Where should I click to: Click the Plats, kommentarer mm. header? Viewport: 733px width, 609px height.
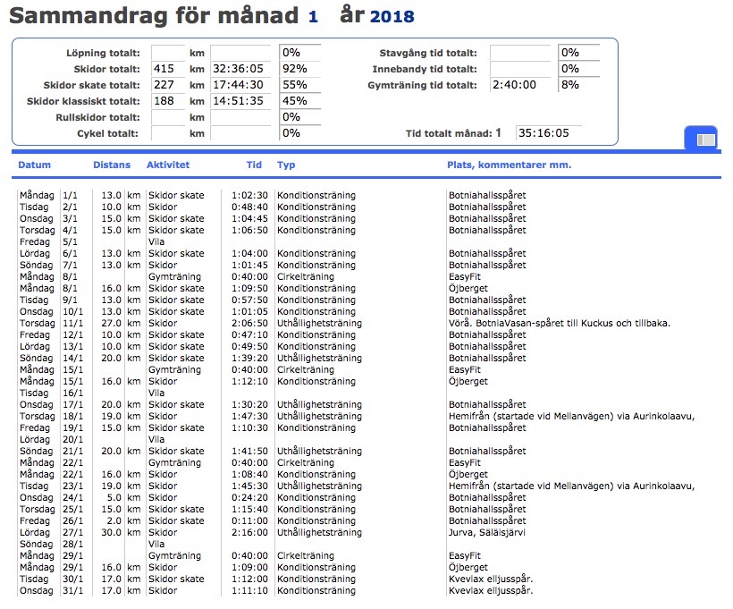[x=509, y=165]
